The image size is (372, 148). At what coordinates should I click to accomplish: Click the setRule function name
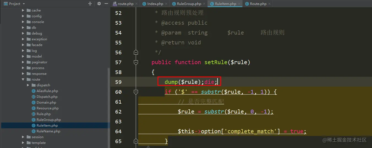click(x=216, y=62)
